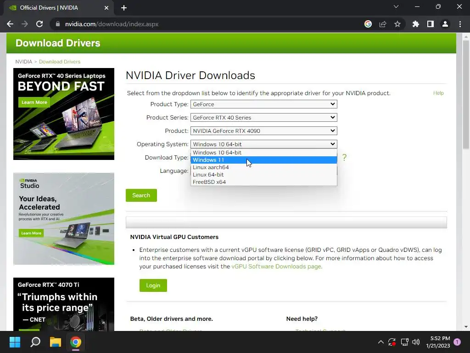Screen dimensions: 470x353
Task: Choose Linux aarch64 from the list
Action: click(264, 167)
